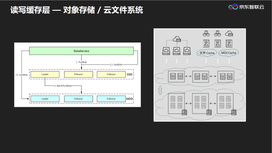Click the blue Follower box beside HDD label

[x=111, y=99]
